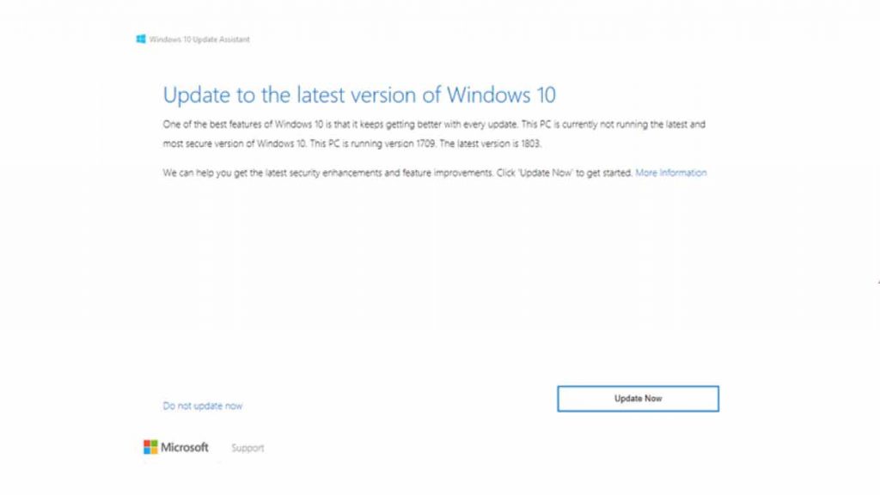Click the Windows logo in the title bar
The height and width of the screenshot is (495, 880).
pos(141,39)
